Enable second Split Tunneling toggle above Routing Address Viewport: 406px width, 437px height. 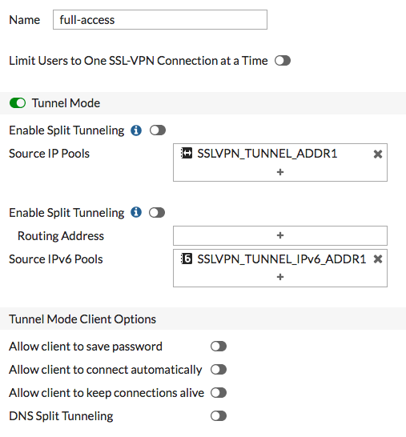(157, 213)
